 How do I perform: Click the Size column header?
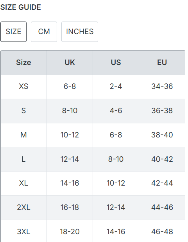pyautogui.click(x=23, y=63)
